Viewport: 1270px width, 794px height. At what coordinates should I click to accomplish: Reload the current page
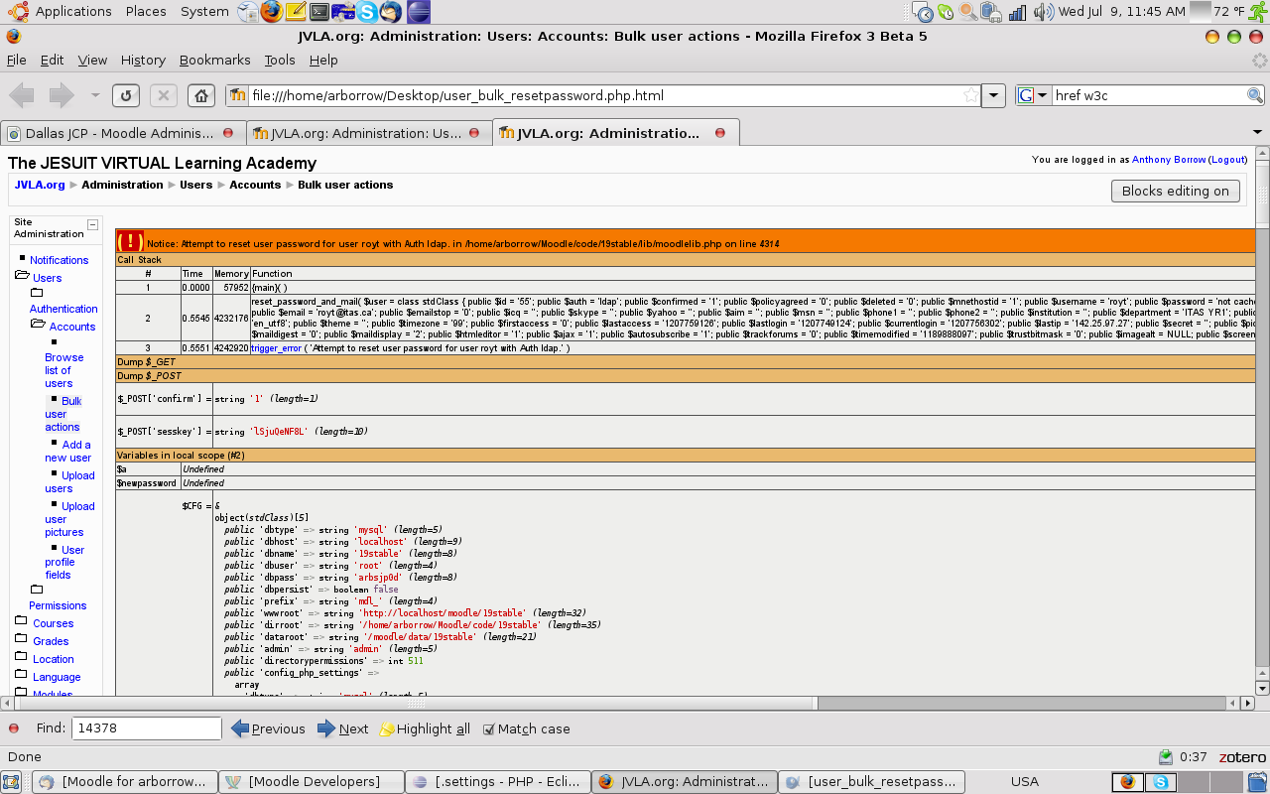126,95
